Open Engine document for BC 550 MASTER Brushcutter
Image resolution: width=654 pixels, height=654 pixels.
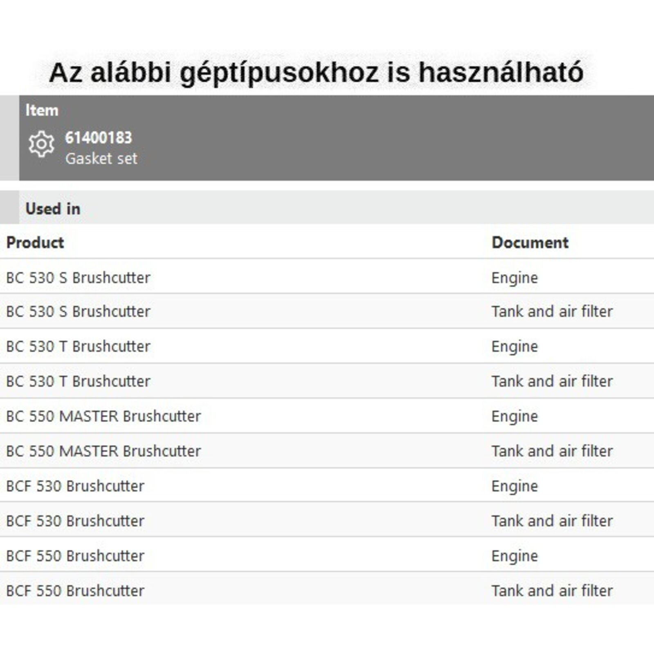(515, 416)
